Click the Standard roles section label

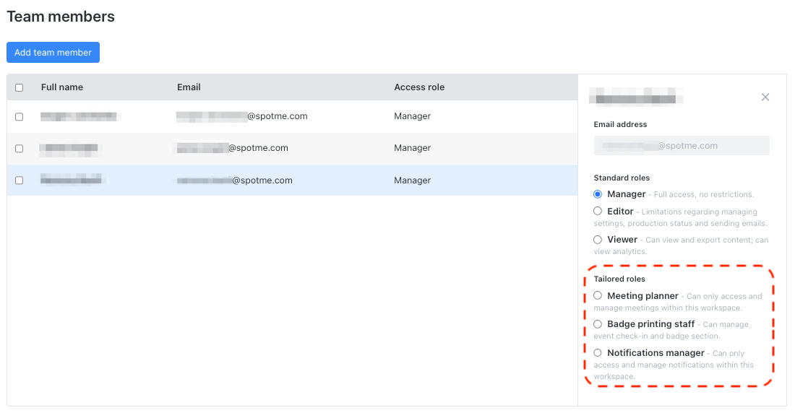click(x=622, y=178)
